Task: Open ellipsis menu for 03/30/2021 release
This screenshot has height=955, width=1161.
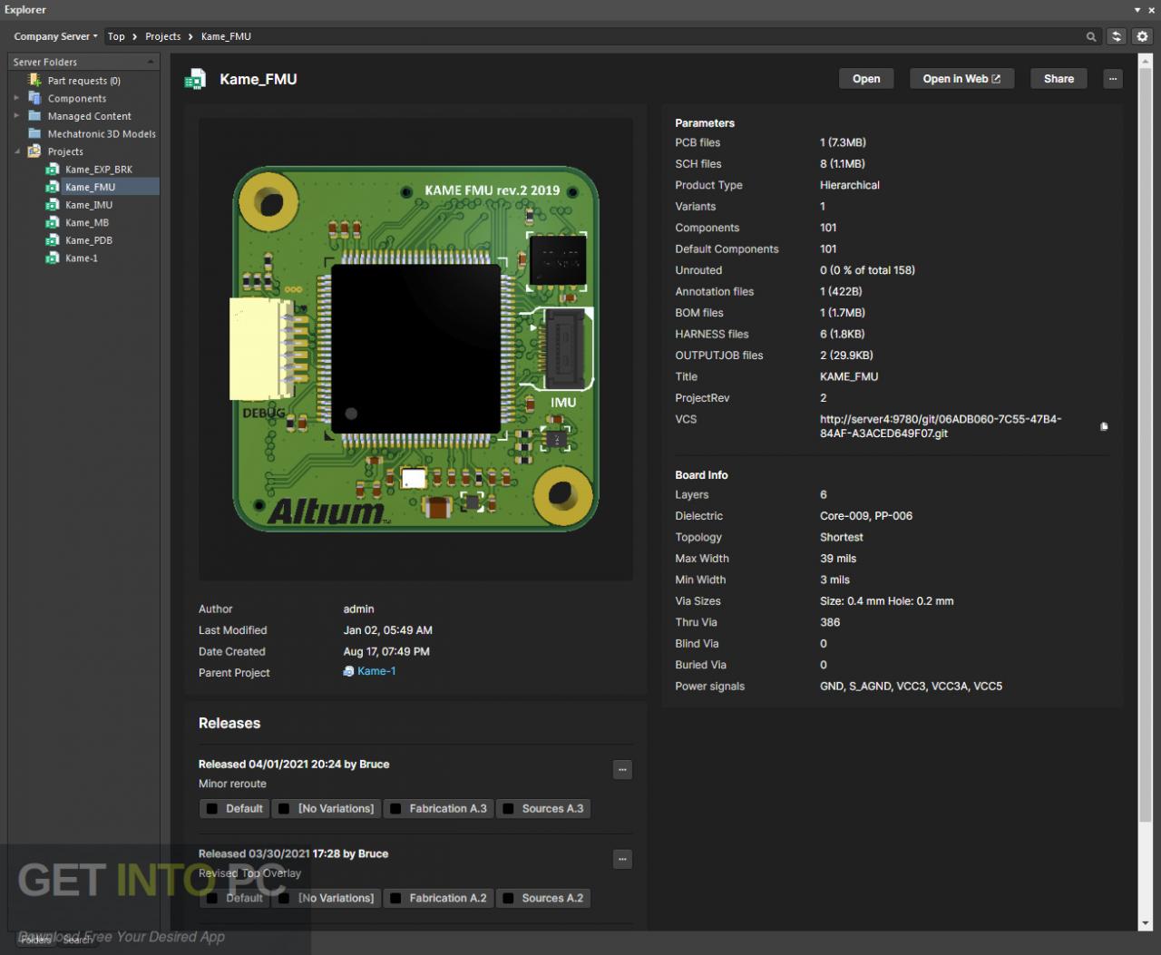Action: [622, 858]
